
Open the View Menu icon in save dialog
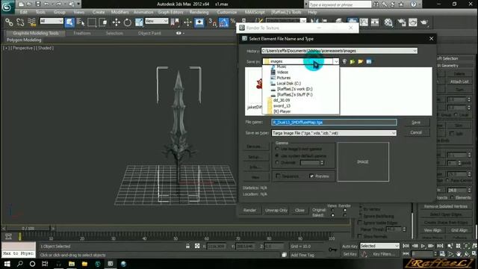point(369,61)
